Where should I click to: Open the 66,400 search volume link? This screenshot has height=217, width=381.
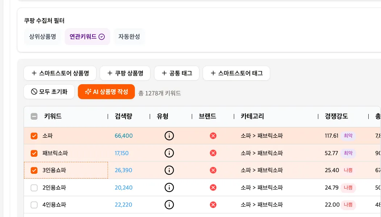(124, 136)
